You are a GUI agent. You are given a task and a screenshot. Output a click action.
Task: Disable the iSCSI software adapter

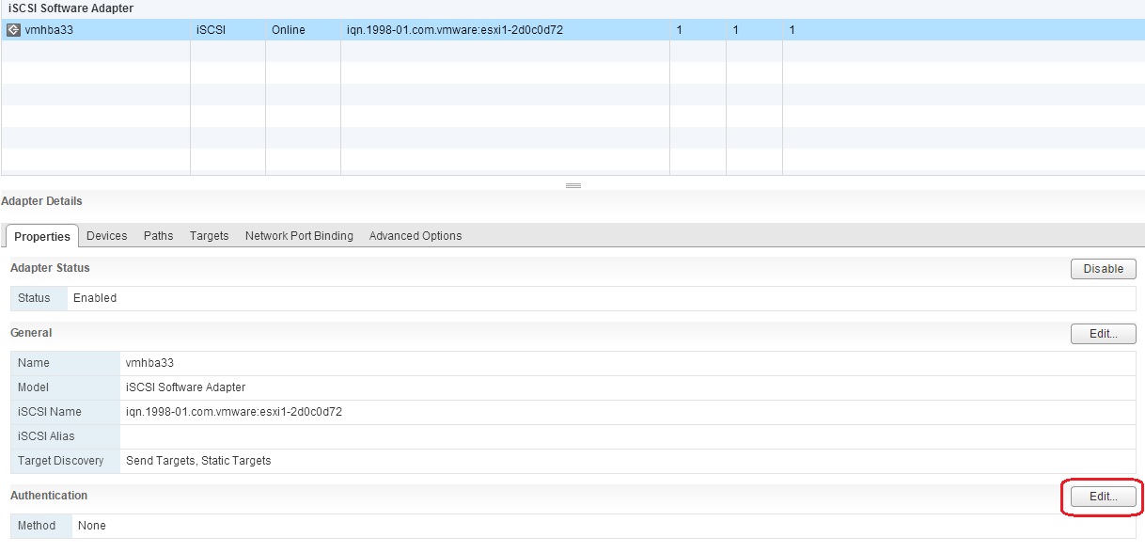(x=1103, y=268)
